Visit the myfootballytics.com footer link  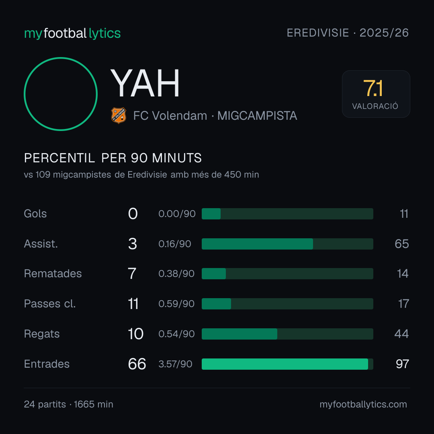tap(363, 404)
